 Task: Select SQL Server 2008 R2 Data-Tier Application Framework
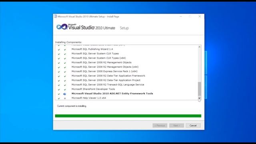[x=108, y=76]
